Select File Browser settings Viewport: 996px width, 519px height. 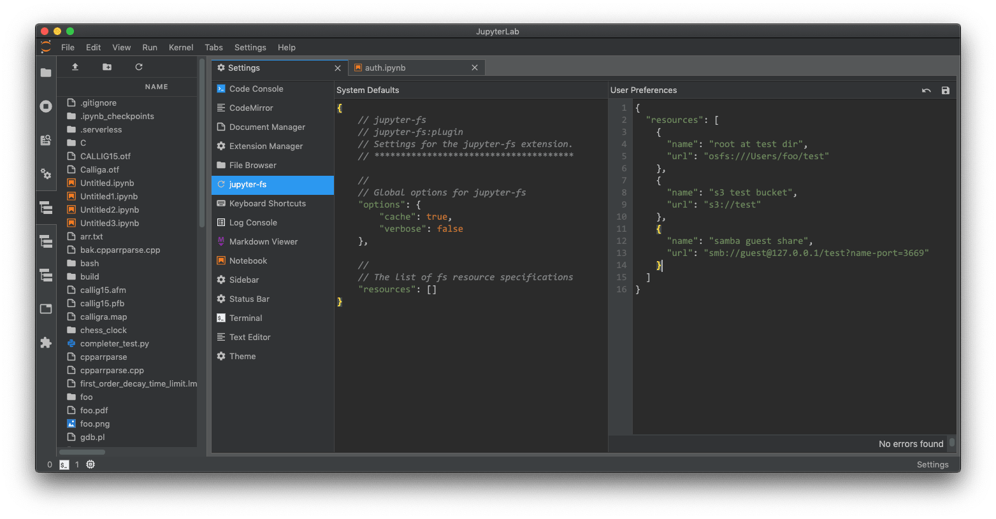click(273, 166)
